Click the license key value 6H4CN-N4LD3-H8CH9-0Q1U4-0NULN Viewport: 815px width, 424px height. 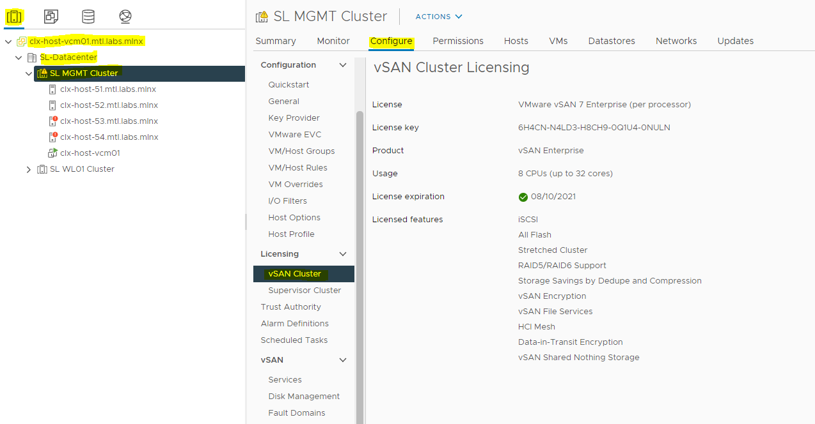(594, 128)
